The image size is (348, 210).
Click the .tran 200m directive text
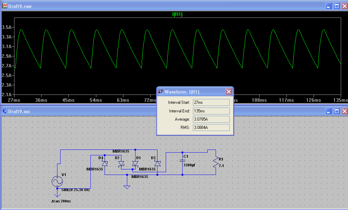[61, 201]
